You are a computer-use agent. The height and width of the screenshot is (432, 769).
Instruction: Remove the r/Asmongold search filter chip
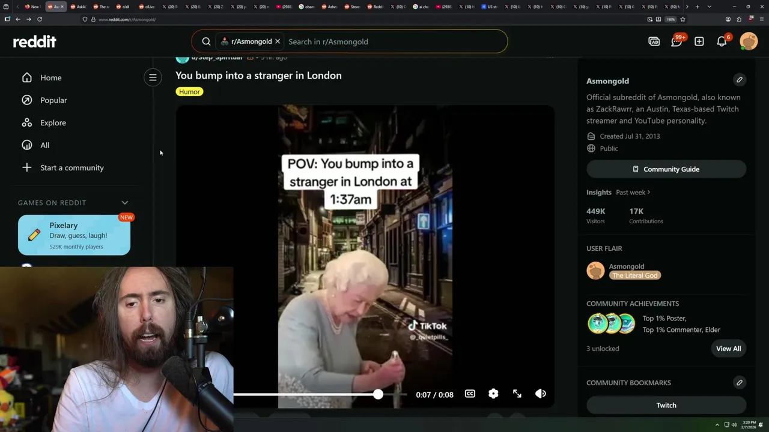point(278,41)
